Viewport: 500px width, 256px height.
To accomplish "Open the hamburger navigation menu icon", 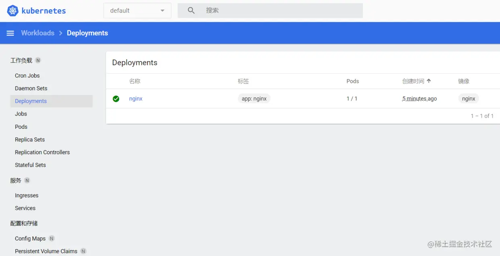I will (10, 33).
